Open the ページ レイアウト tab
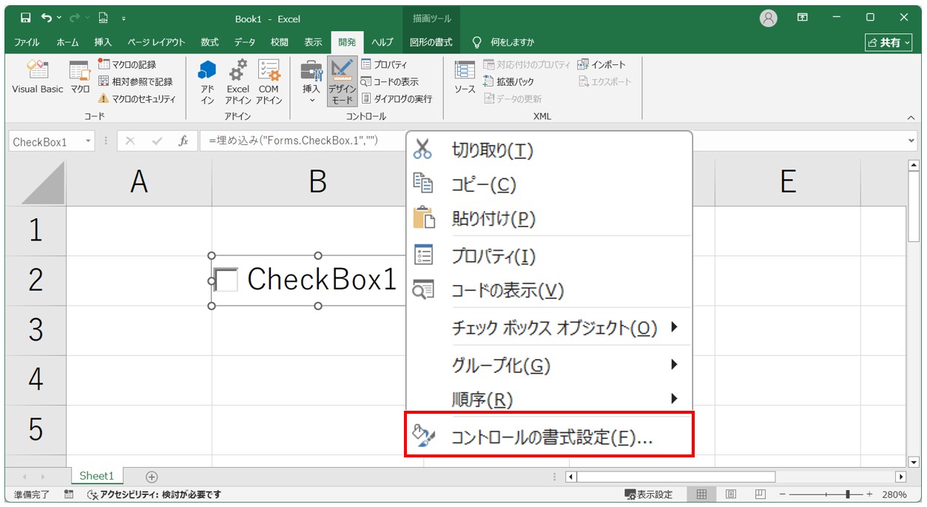This screenshot has width=927, height=507. pos(155,42)
